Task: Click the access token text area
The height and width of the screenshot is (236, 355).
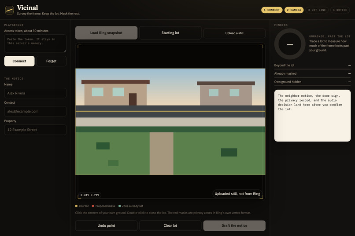Action: click(35, 44)
